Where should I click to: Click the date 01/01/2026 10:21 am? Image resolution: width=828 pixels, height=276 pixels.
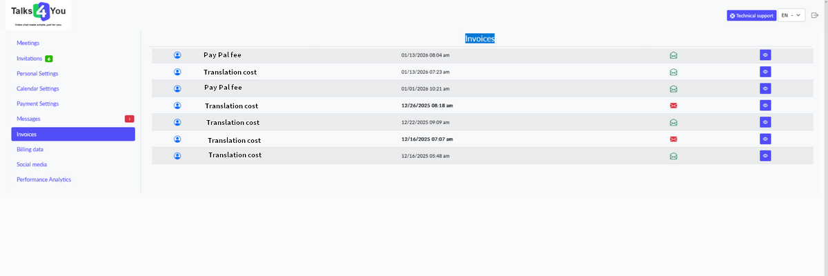point(425,88)
